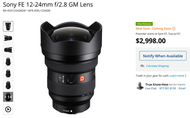Play the product video thumbnail
This screenshot has width=190, height=118.
(x=8, y=109)
